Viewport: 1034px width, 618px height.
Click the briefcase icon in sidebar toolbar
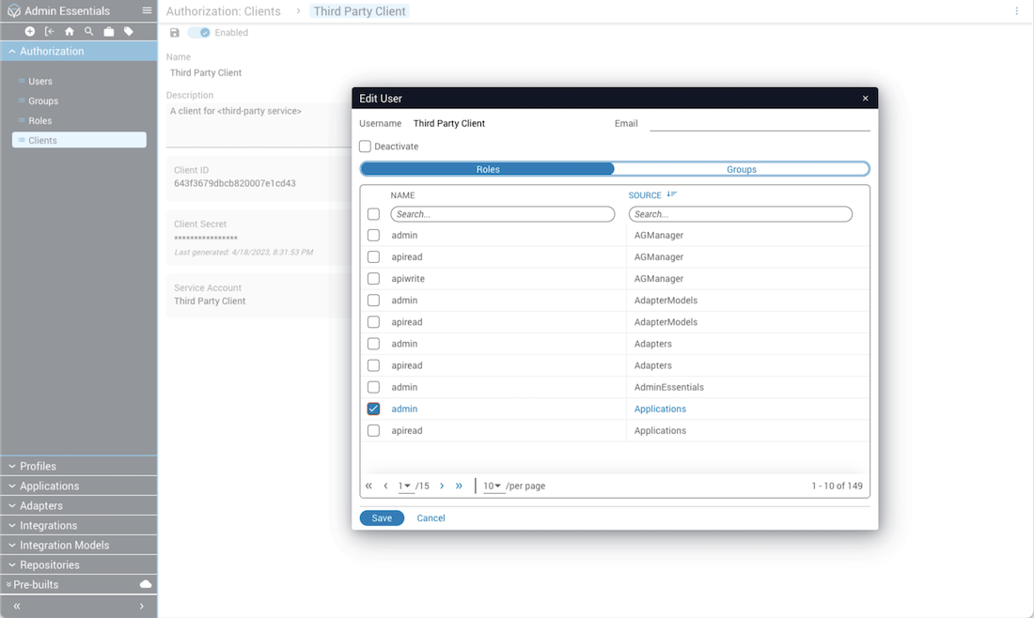109,32
